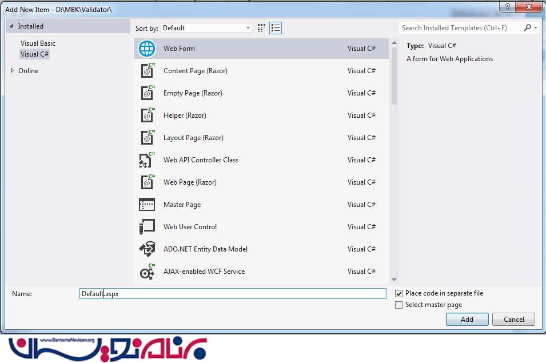The height and width of the screenshot is (363, 546).
Task: Pick the AJAX-enabled WCF Service icon
Action: pyautogui.click(x=147, y=272)
